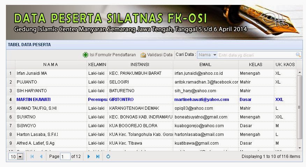The width and height of the screenshot is (306, 167).
Task: Select the row PUJIANTO
Action: [x=151, y=82]
